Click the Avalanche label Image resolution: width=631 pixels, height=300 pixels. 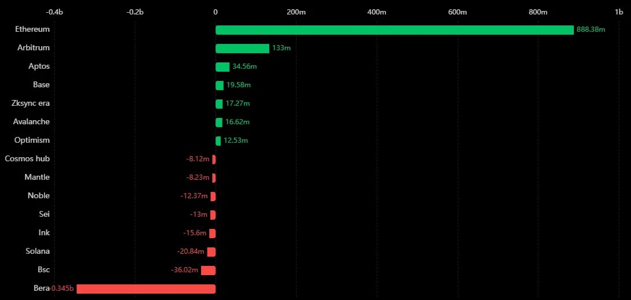[x=31, y=121]
